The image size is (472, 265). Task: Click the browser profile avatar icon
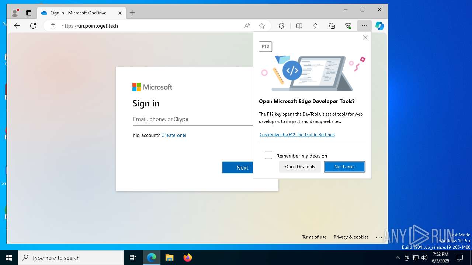pos(15,13)
